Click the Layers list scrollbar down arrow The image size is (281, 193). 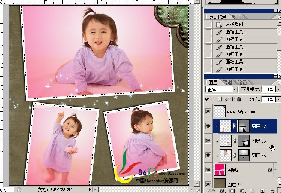tap(280, 185)
